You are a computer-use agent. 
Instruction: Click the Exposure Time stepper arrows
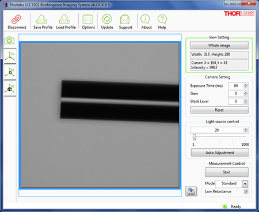click(x=246, y=86)
